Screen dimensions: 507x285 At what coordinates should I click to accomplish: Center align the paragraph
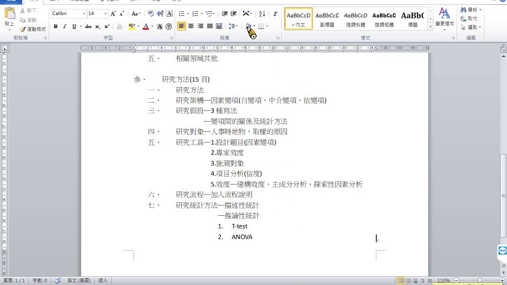coord(191,26)
